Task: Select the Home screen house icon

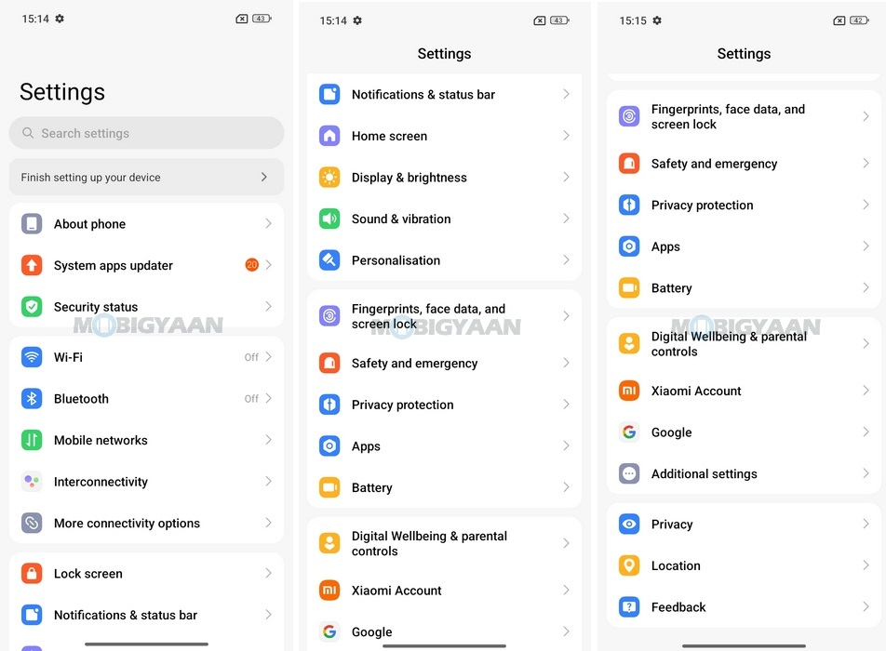Action: click(x=329, y=136)
